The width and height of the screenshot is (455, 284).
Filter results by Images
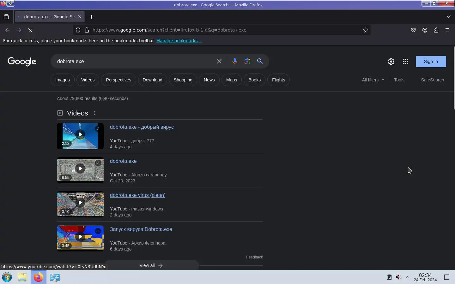coord(63,80)
